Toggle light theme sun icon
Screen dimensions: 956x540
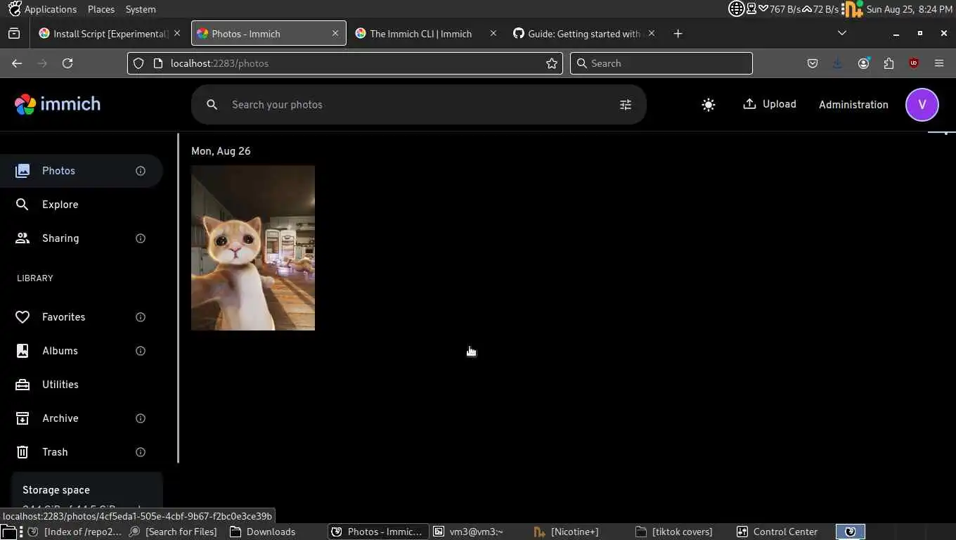pyautogui.click(x=709, y=105)
